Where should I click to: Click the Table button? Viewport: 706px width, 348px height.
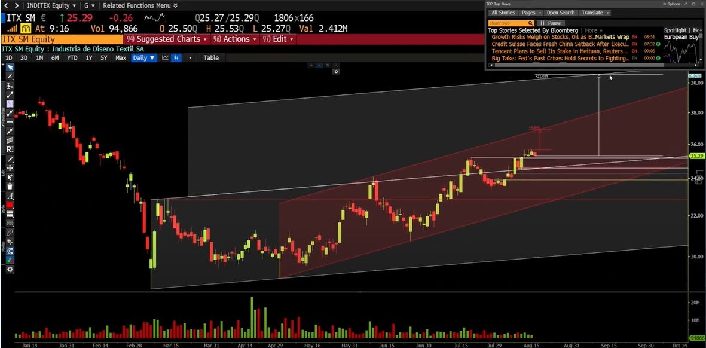coord(210,57)
